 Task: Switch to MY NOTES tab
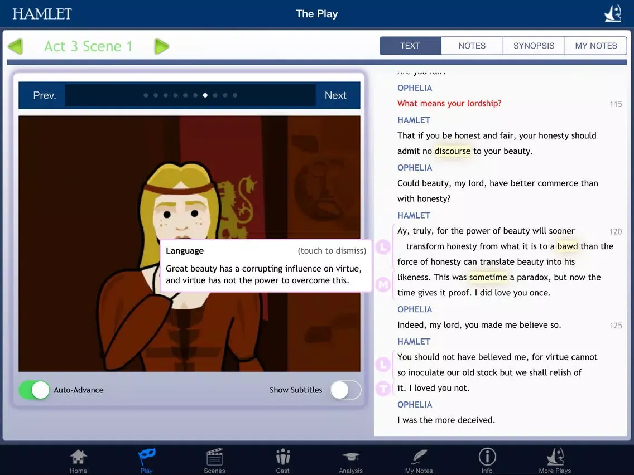tap(596, 46)
